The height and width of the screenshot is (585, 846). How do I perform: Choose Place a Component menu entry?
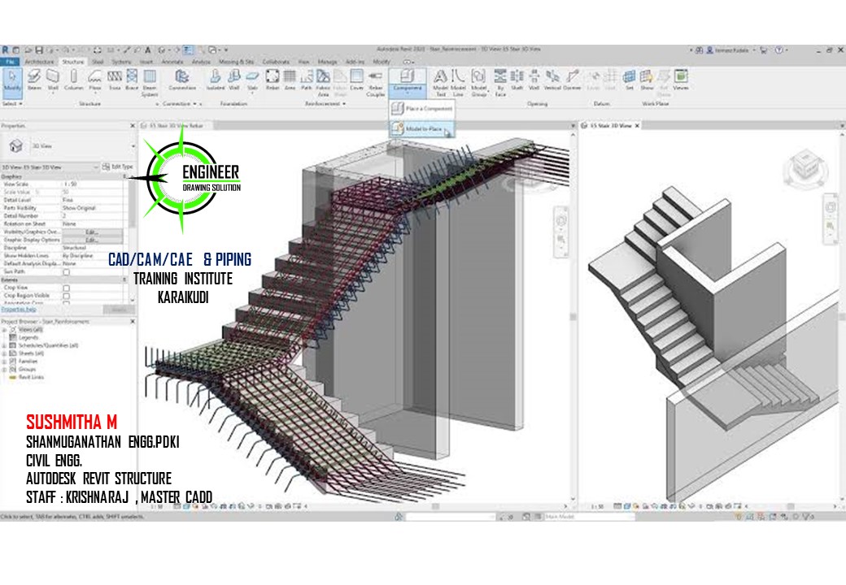click(422, 109)
